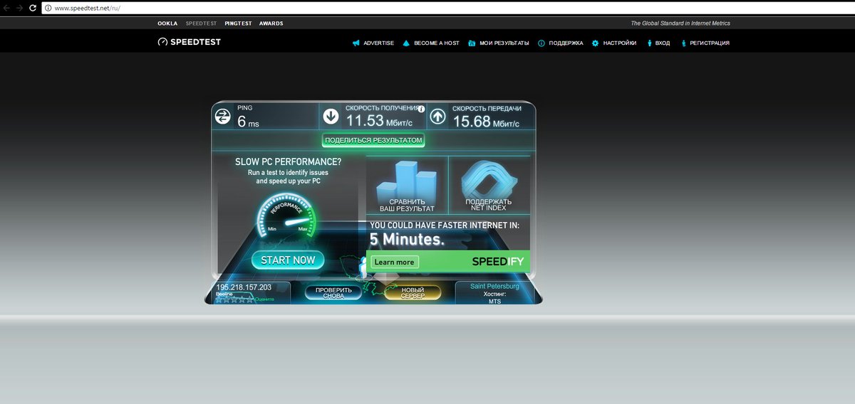
Task: Open the SPEEDTEST tab in top strip
Action: [x=201, y=23]
